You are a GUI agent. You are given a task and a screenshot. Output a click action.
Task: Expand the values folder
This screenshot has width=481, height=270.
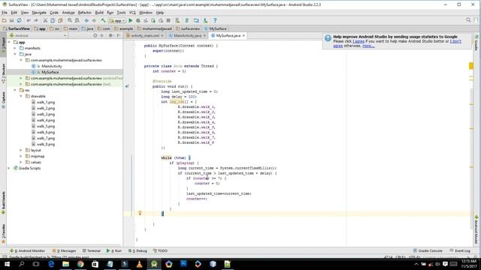[21, 162]
